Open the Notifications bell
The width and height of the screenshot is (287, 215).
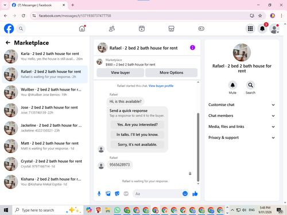(x=262, y=29)
